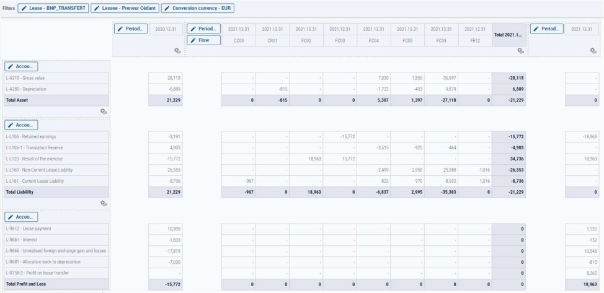This screenshot has width=604, height=293.
Task: Click the 1,397 cell in the Total Asset row
Action: pos(407,100)
